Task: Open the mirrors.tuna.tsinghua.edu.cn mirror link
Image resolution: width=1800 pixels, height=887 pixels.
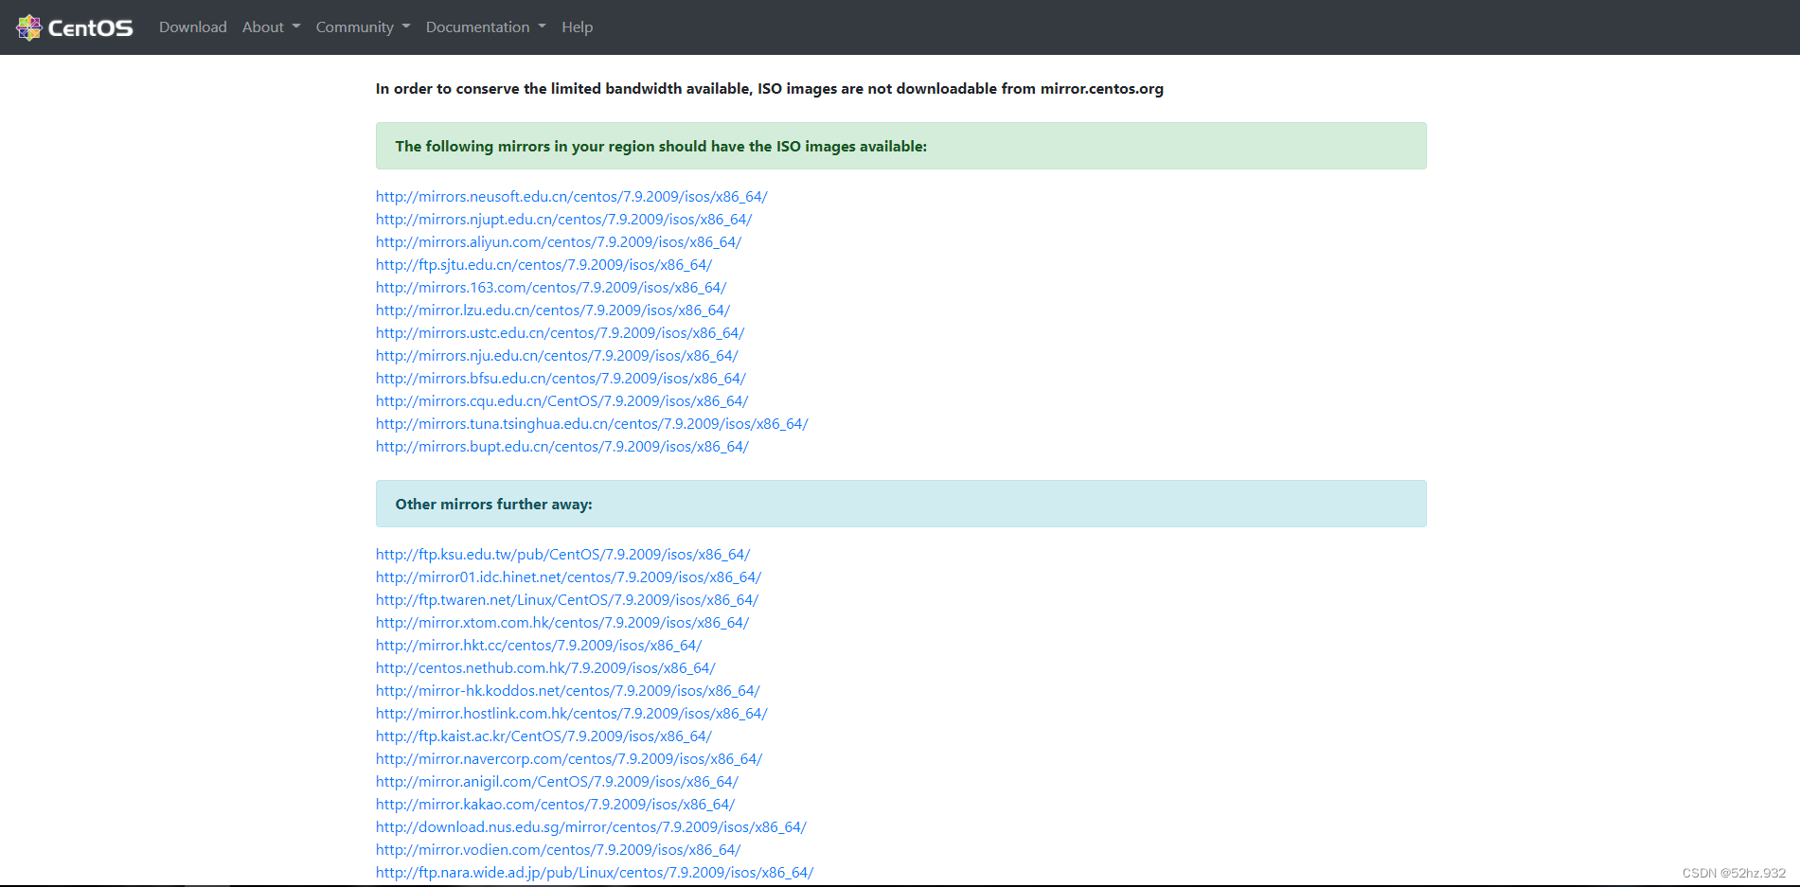Action: 592,424
